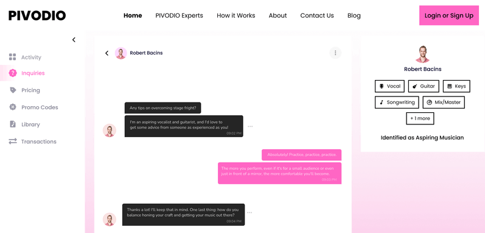This screenshot has height=233, width=485.
Task: Click 'Identified as Aspiring Musician' text
Action: tap(422, 138)
